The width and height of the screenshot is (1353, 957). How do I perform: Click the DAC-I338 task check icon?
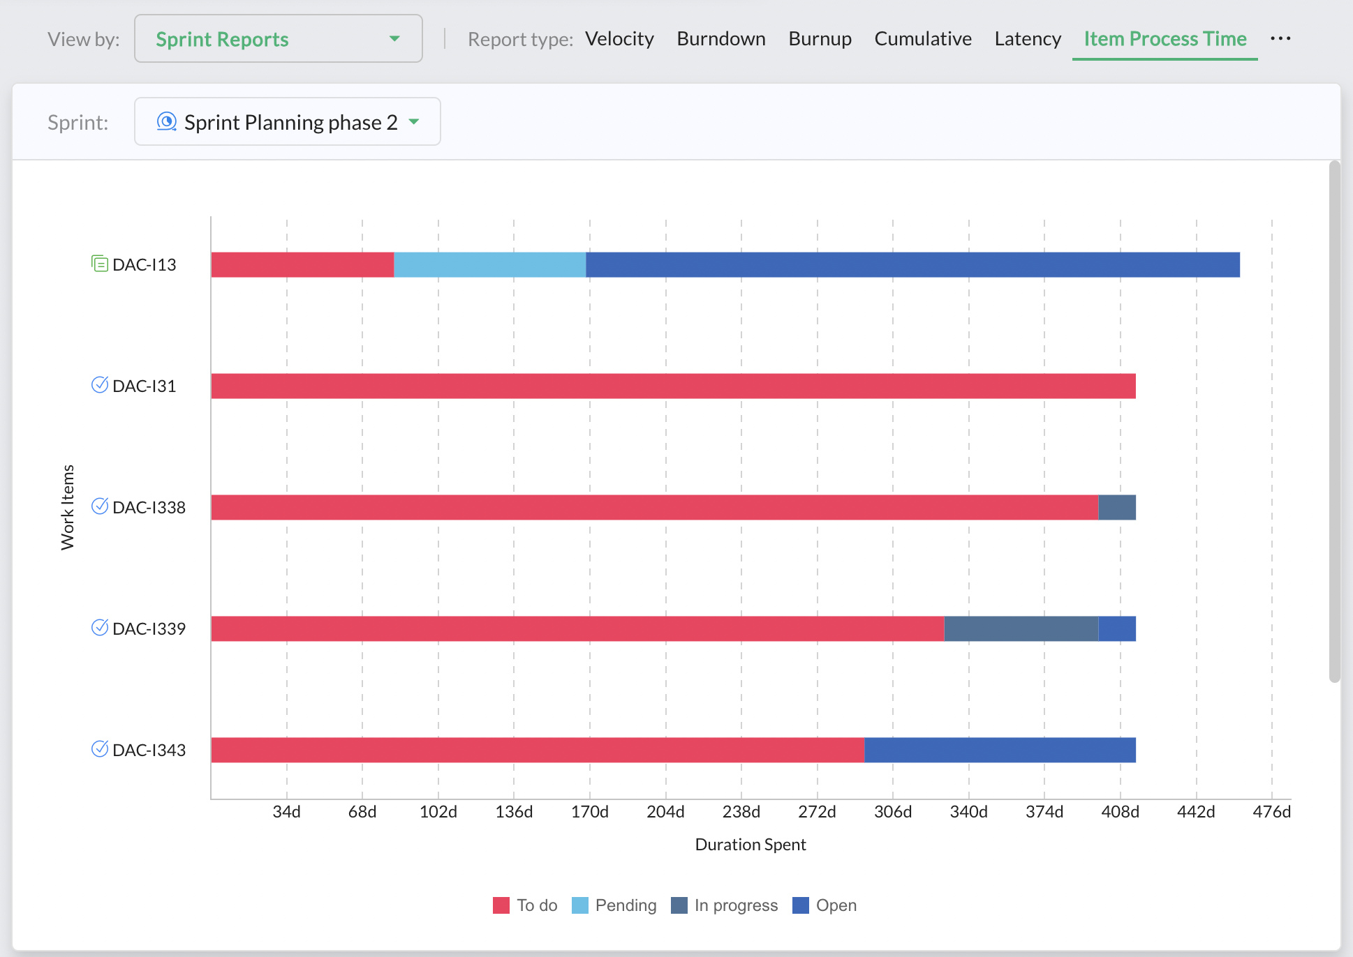coord(100,506)
